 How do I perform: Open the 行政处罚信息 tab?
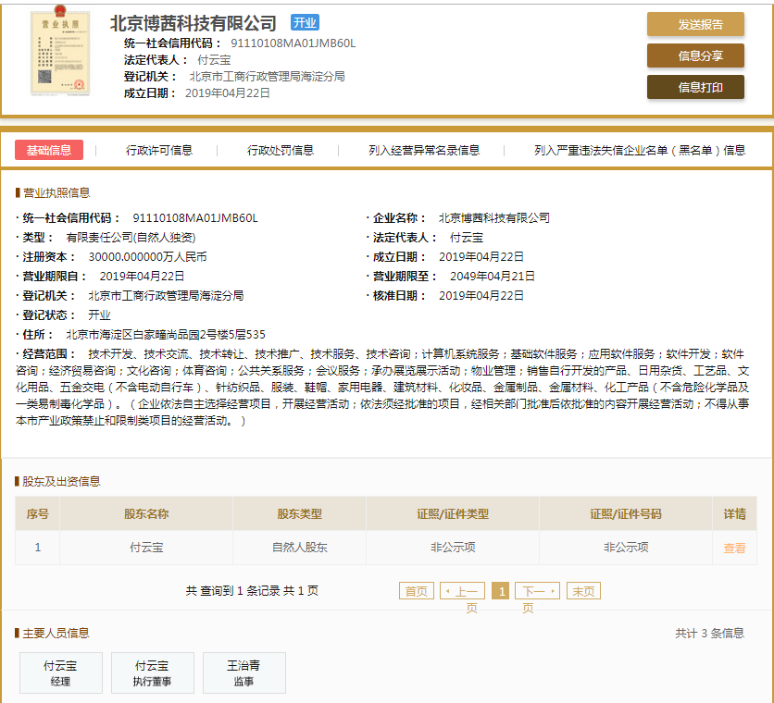(281, 150)
